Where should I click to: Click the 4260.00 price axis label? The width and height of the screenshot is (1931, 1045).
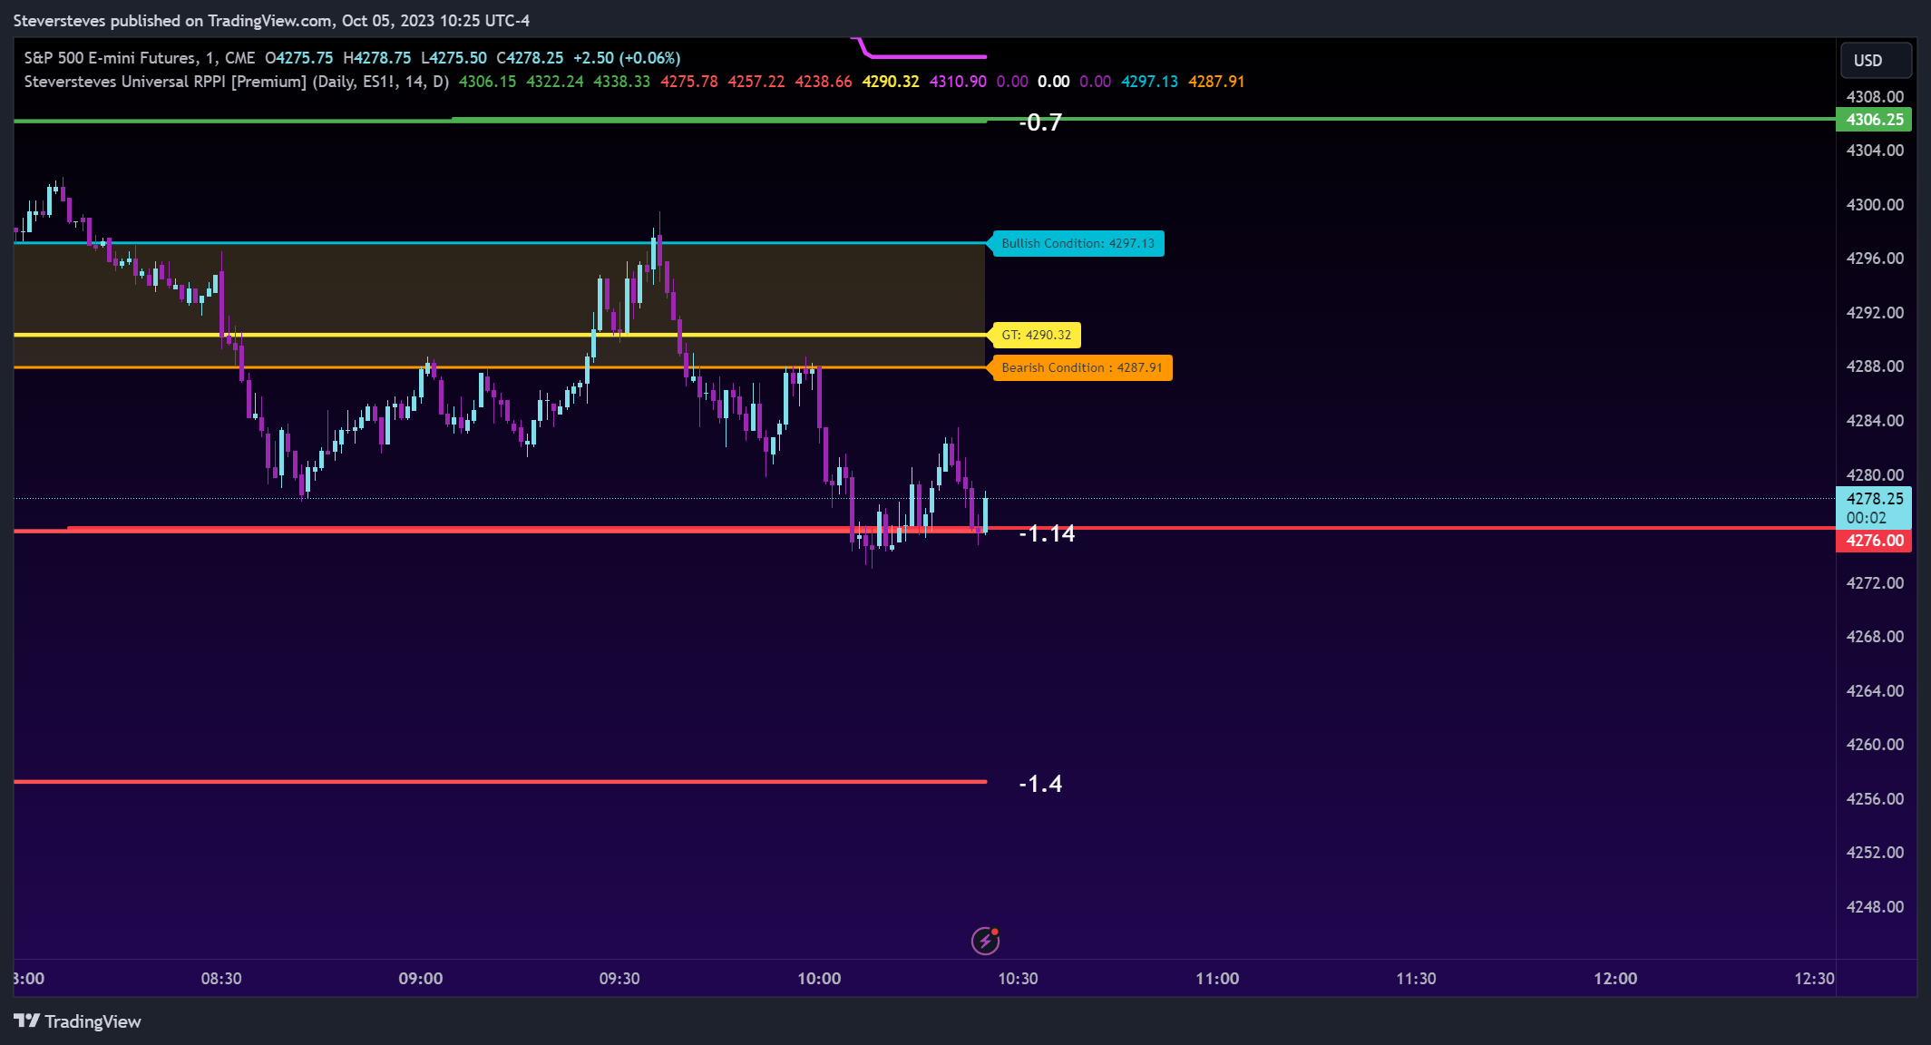[1875, 745]
